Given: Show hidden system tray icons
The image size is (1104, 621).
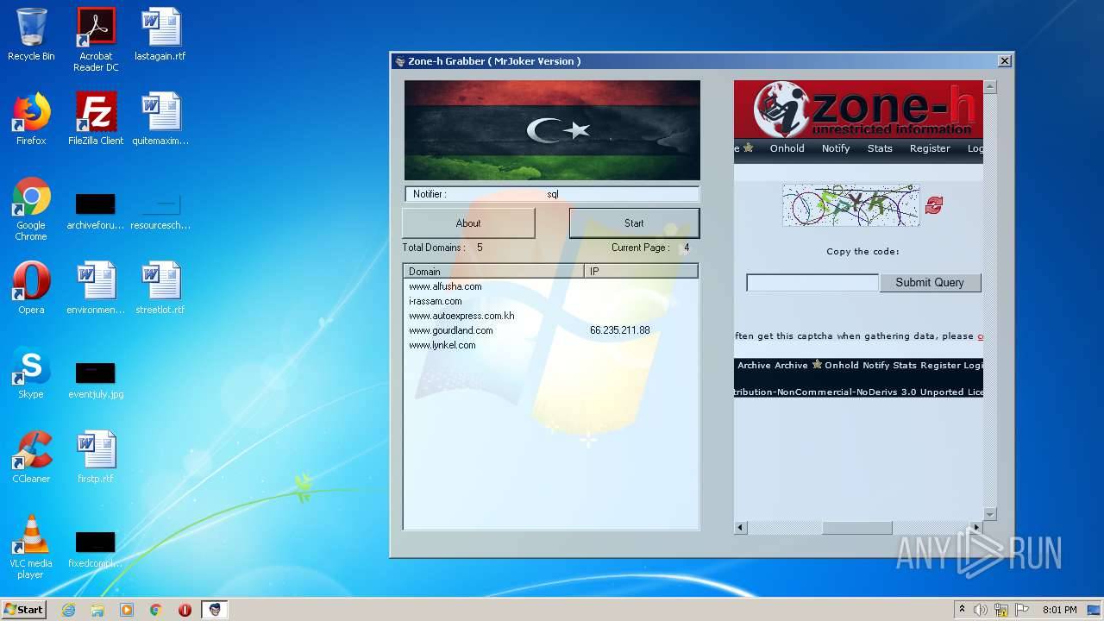Looking at the screenshot, I should 962,610.
